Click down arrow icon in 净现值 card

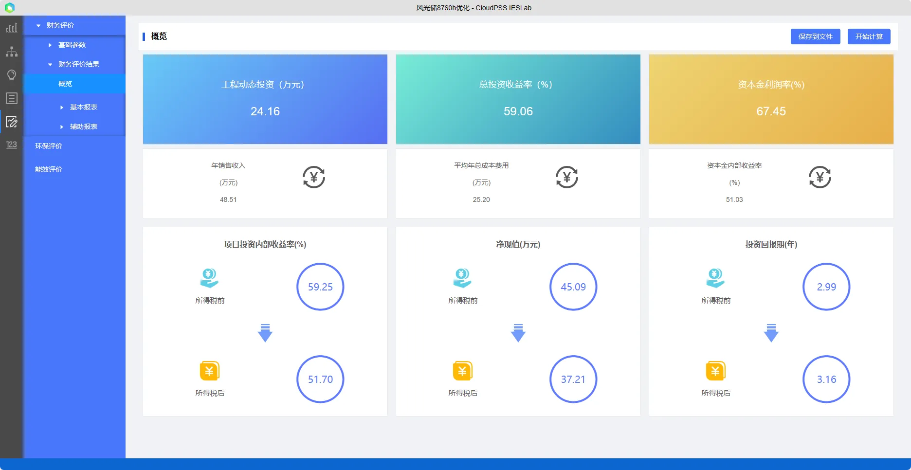(518, 333)
